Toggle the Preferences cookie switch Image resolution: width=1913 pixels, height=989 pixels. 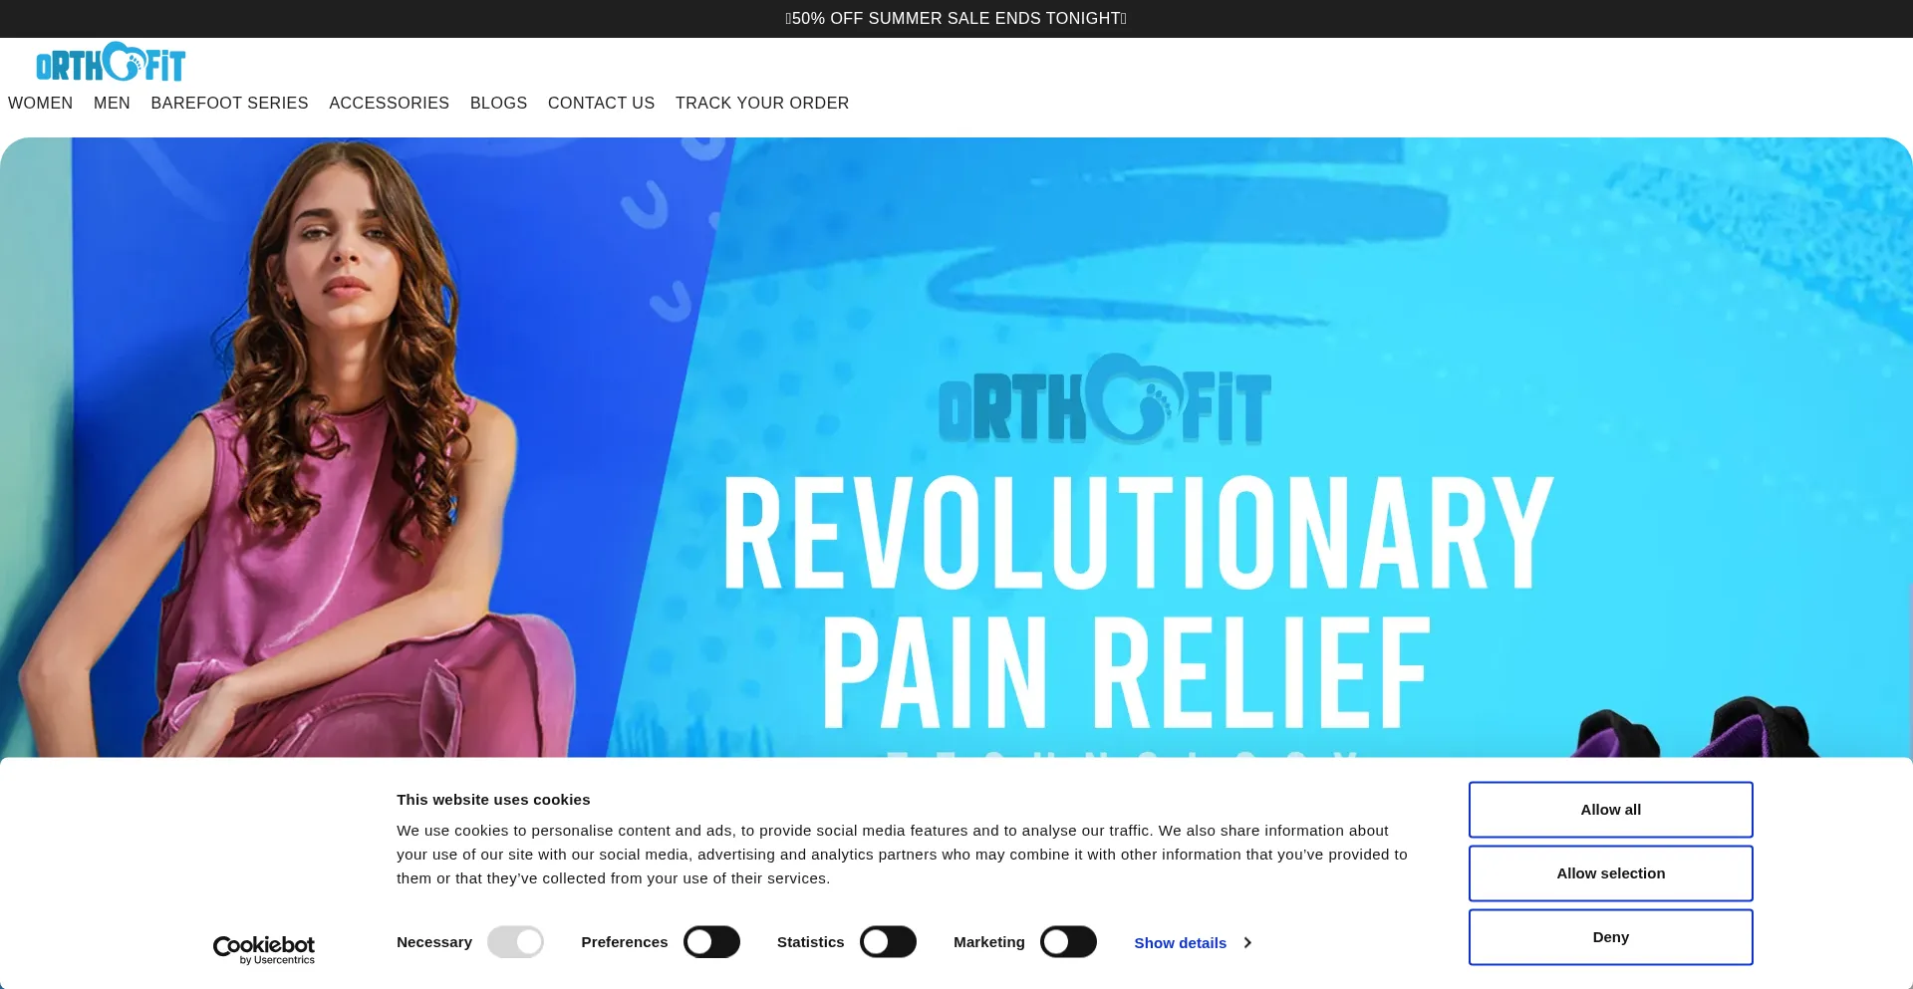click(x=711, y=942)
